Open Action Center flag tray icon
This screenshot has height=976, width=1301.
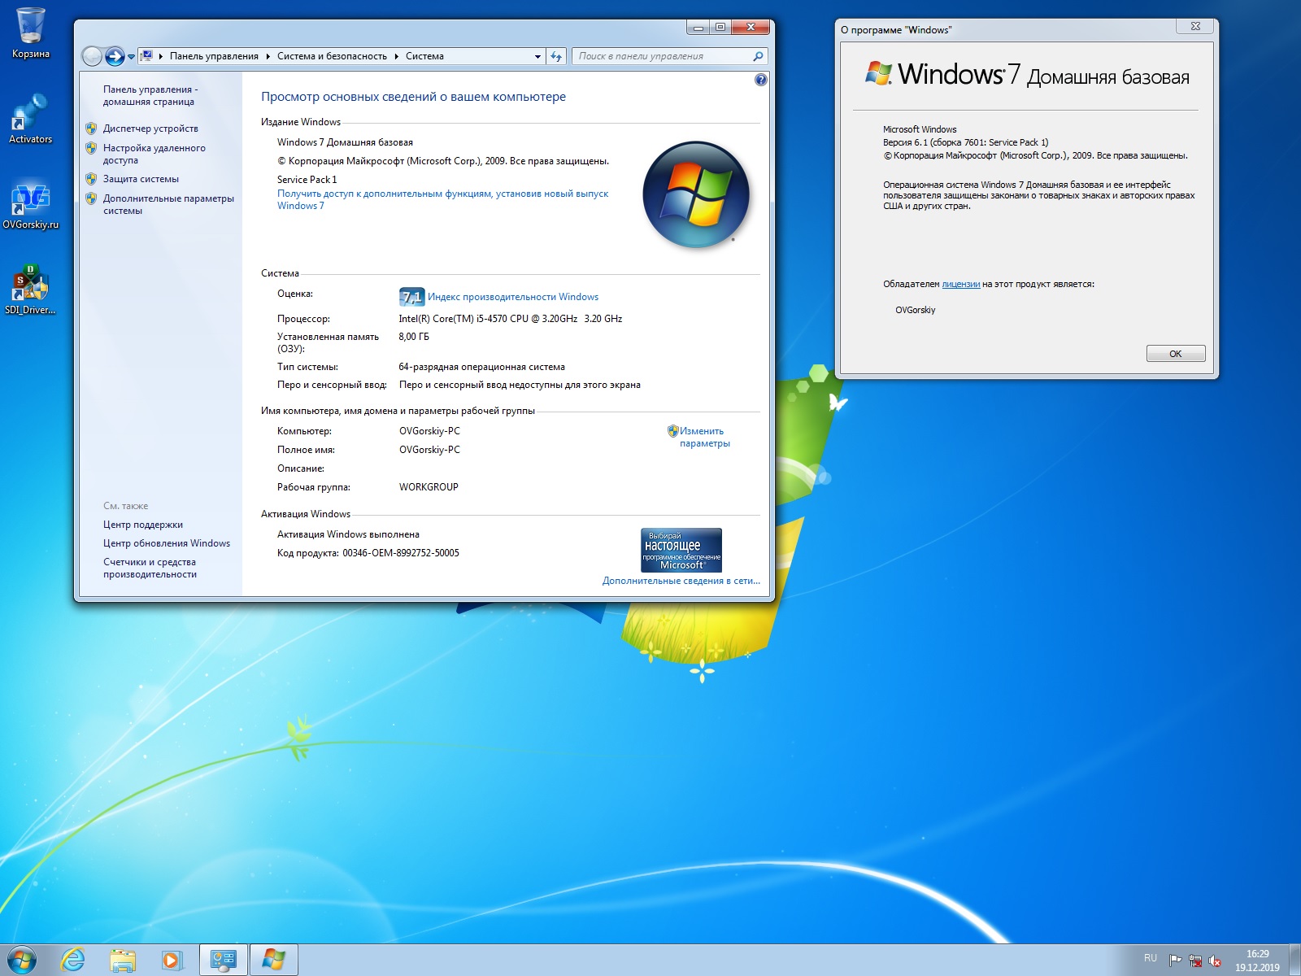pyautogui.click(x=1175, y=961)
